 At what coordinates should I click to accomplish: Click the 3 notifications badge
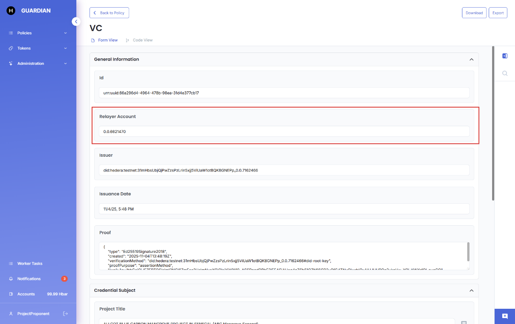coord(64,279)
